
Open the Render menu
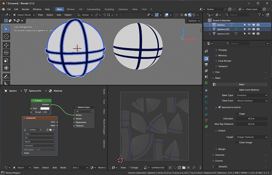pos(26,9)
